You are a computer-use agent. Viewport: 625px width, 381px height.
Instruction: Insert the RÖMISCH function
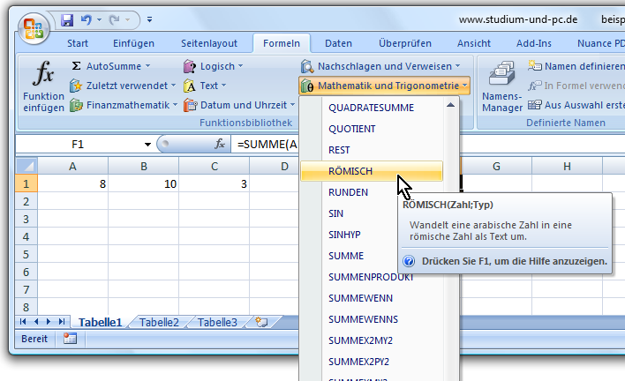pyautogui.click(x=371, y=171)
